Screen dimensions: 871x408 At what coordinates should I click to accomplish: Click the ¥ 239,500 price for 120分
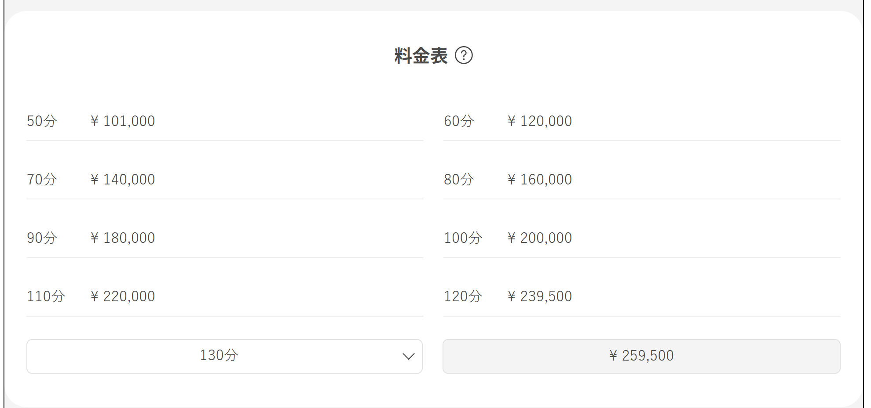540,296
